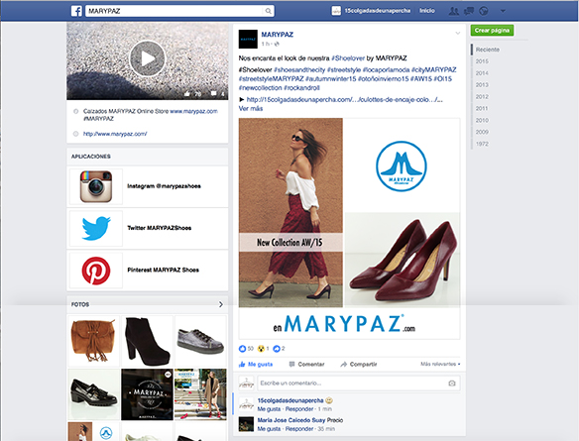Viewport: 579px width, 441px height.
Task: Click the MARYPAZ page avatar on post
Action: pos(248,39)
